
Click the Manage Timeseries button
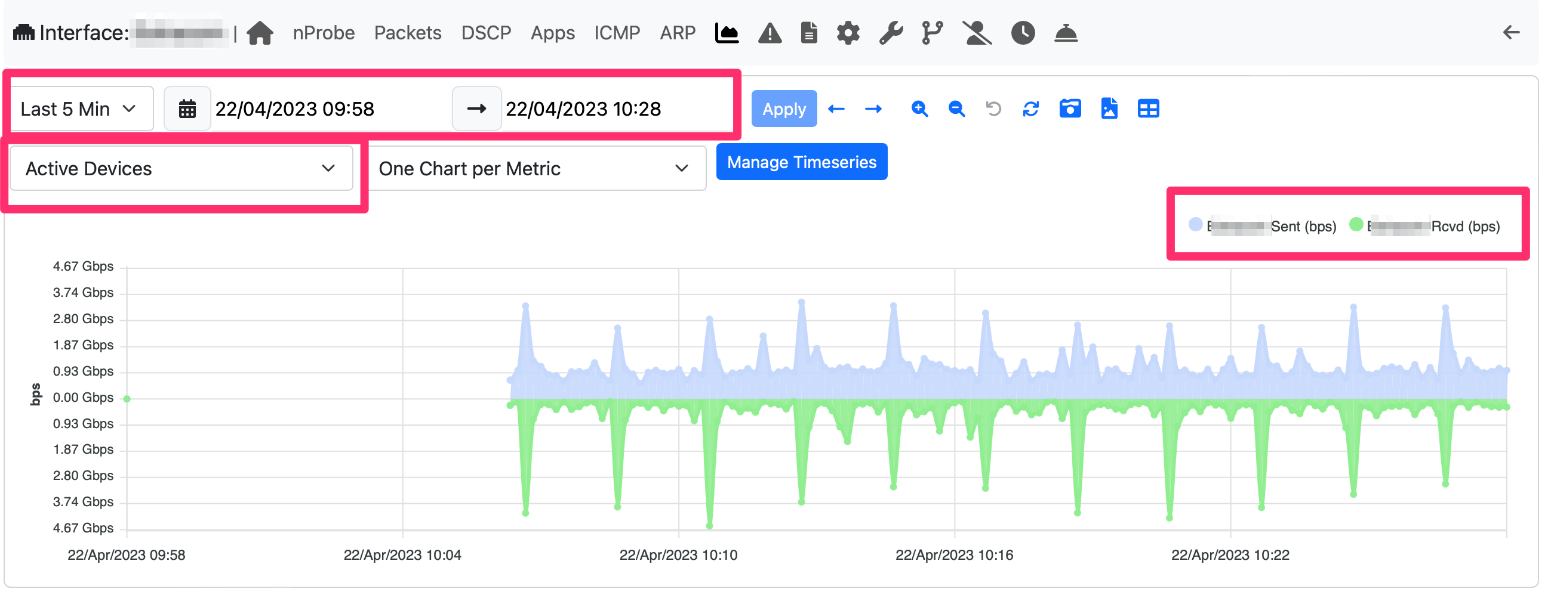[x=801, y=161]
